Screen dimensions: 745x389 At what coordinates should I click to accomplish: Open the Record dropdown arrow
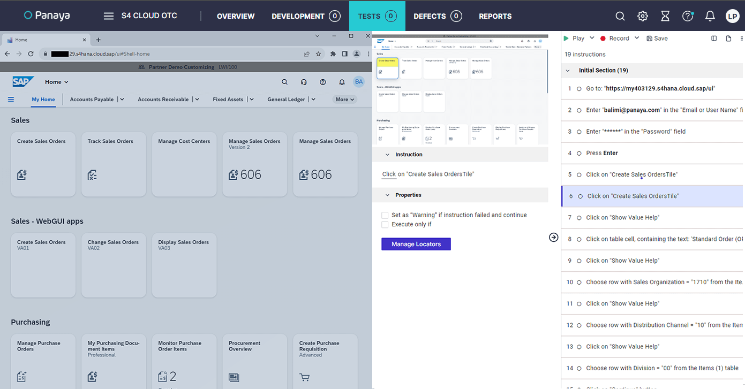637,38
